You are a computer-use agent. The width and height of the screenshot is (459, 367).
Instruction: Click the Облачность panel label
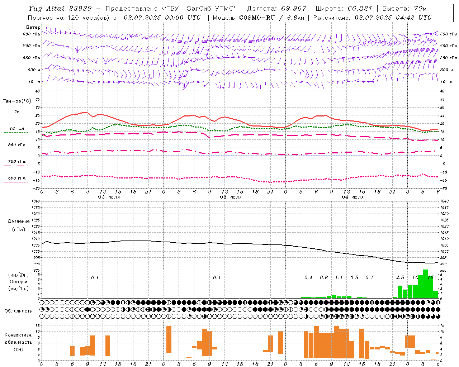click(x=18, y=311)
